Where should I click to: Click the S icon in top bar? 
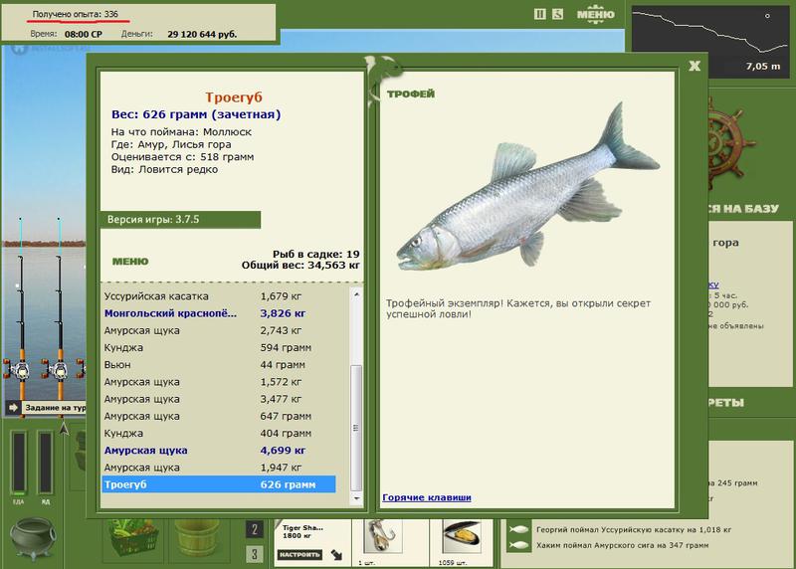point(557,14)
